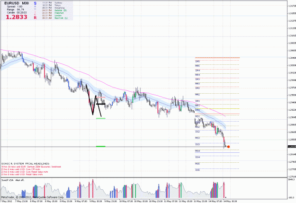Select the HongKong session clock row
This screenshot has width=296, height=203.
coord(53,8)
